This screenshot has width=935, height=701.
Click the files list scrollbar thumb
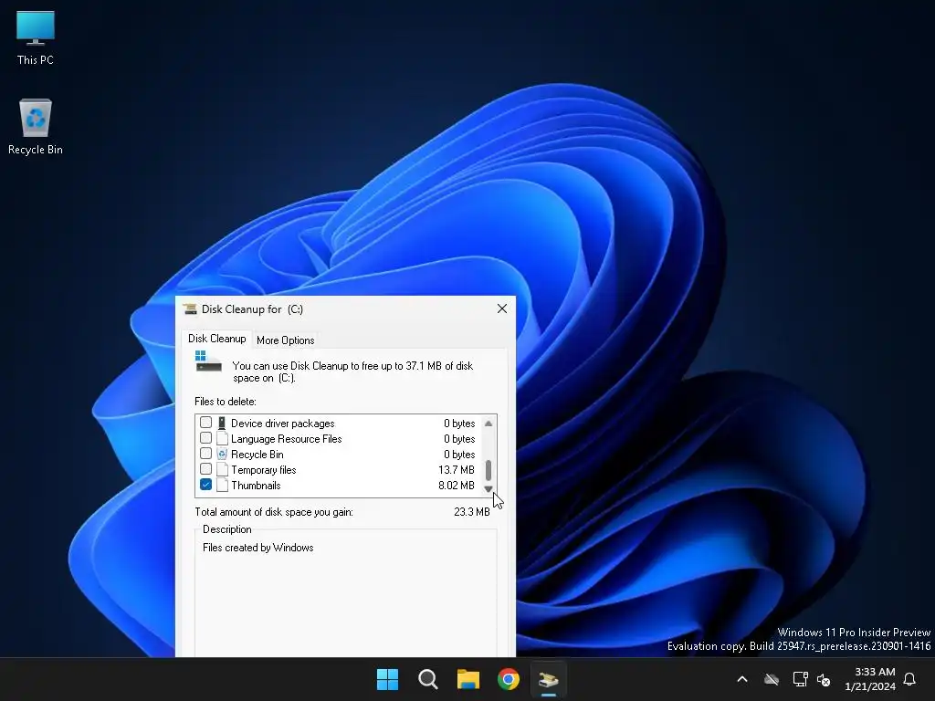pyautogui.click(x=489, y=470)
